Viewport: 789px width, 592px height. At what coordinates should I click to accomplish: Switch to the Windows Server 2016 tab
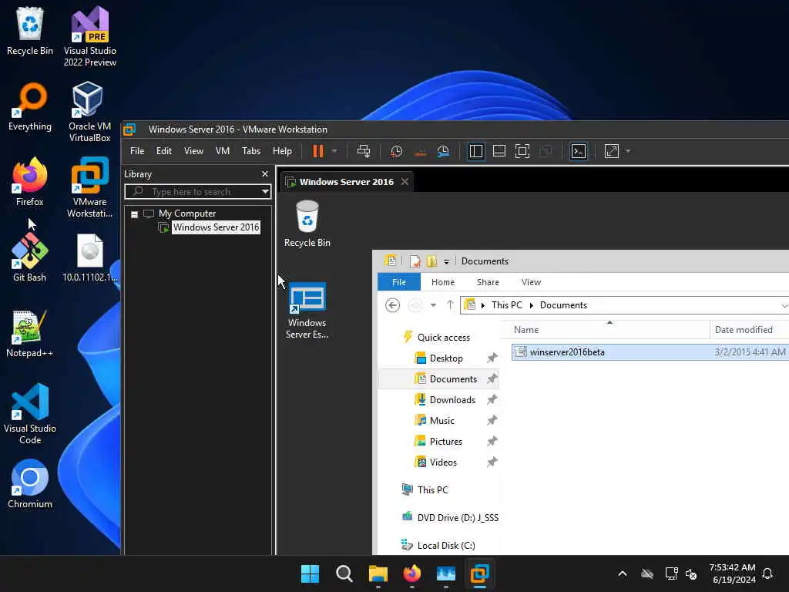346,182
